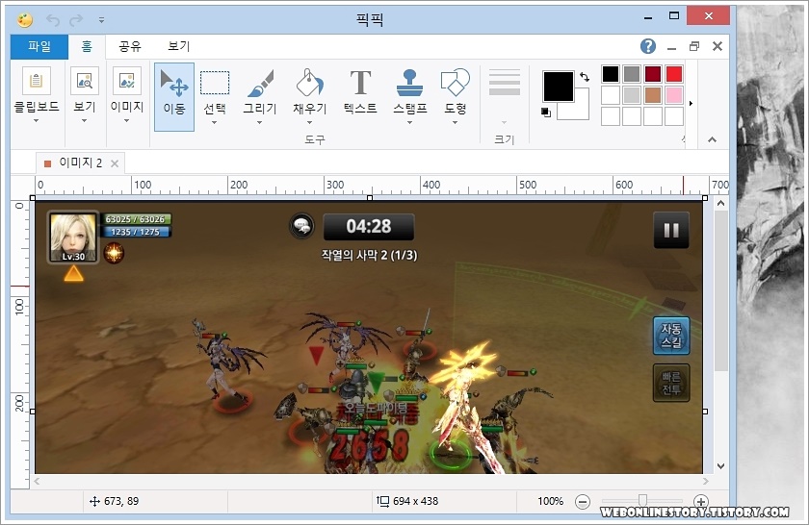Expand the 이미지 dropdown arrow

pos(127,121)
